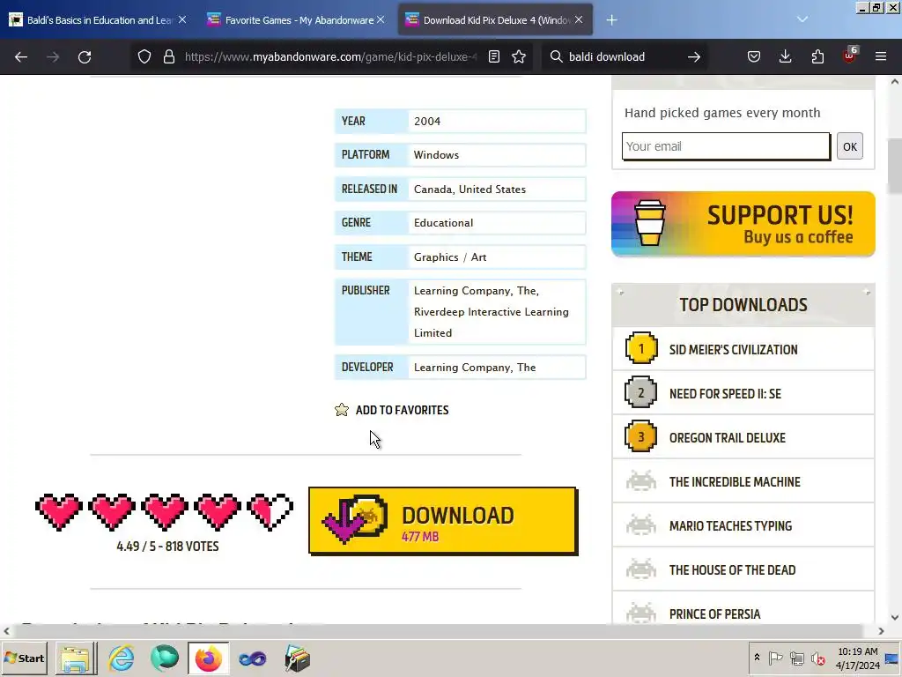Click the Support Us Buy us a coffee banner
This screenshot has height=677, width=902.
pyautogui.click(x=743, y=224)
